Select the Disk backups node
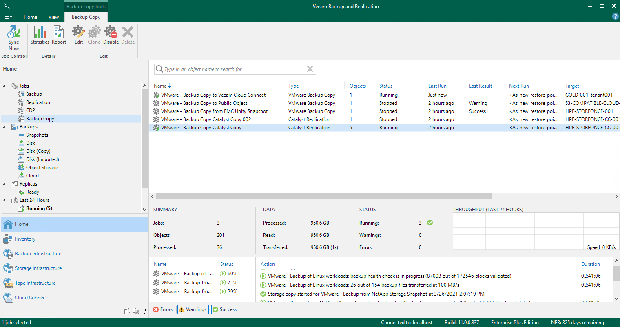Viewport: 620px width, 327px height. (31, 143)
